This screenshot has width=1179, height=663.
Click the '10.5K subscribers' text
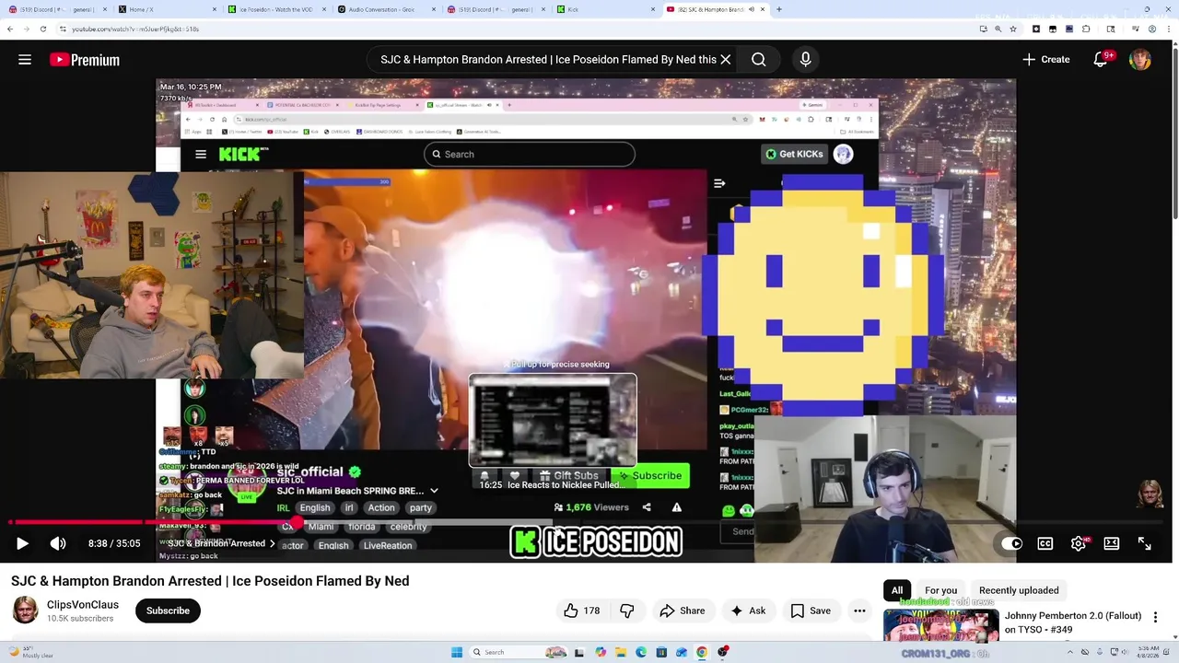[80, 619]
